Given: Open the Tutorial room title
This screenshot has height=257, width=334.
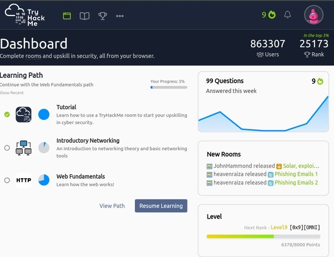Looking at the screenshot, I should click(66, 107).
